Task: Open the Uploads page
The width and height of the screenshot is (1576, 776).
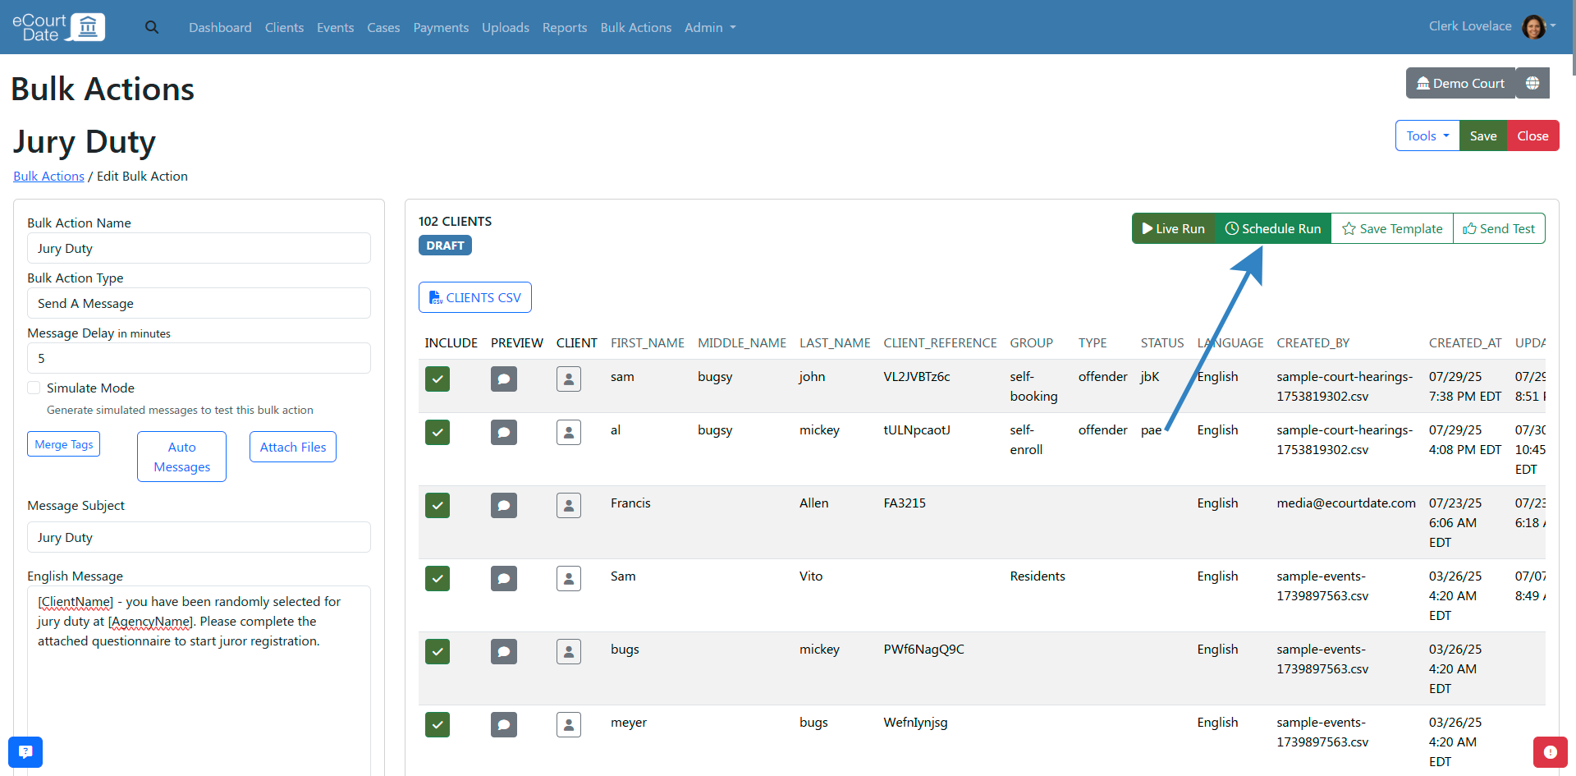Action: 506,27
